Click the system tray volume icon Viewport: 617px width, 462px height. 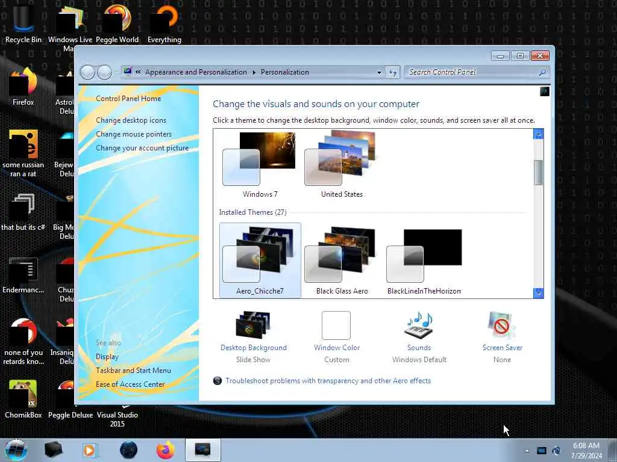point(556,451)
